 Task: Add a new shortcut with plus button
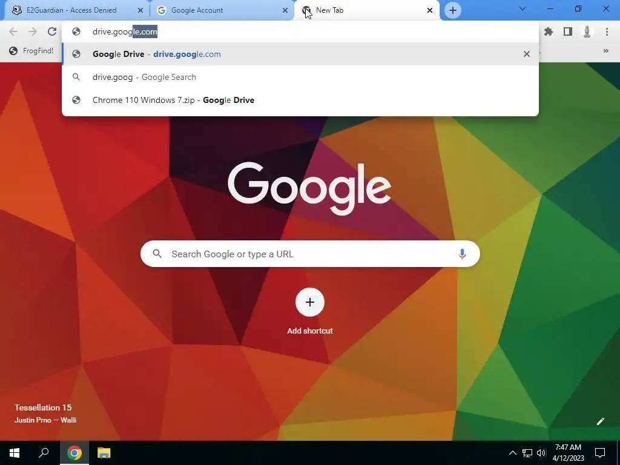tap(310, 302)
